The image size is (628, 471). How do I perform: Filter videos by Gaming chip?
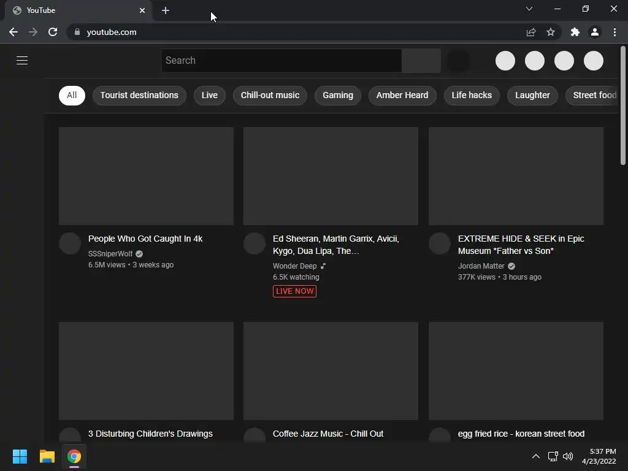(338, 95)
